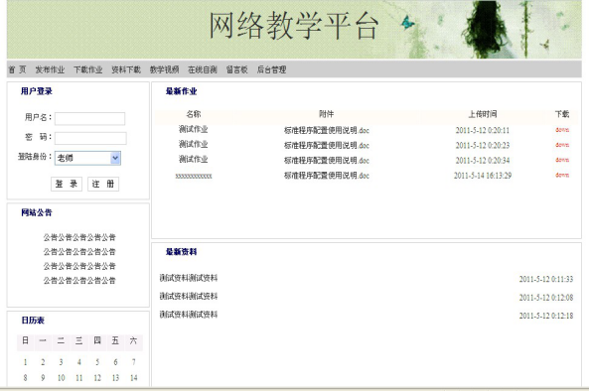
Task: Click the 名称 column header
Action: tap(194, 114)
